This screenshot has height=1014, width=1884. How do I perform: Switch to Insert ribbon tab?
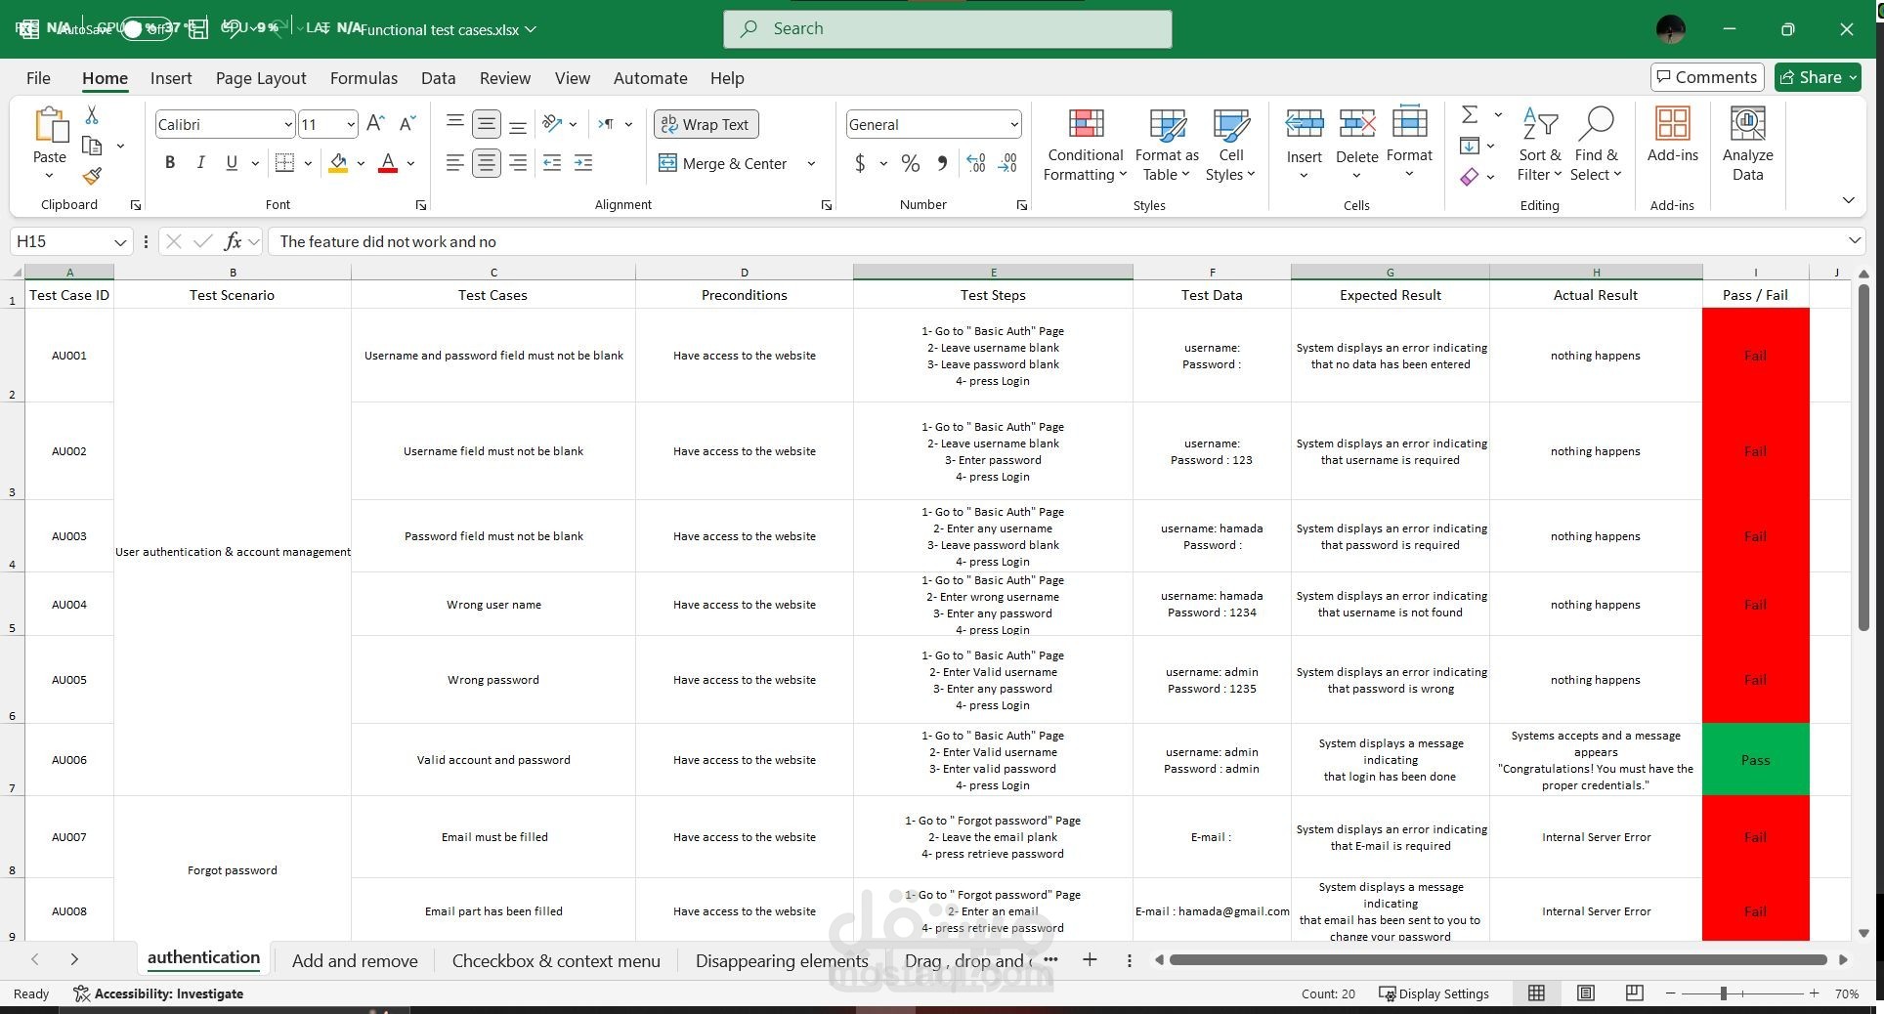(x=171, y=78)
